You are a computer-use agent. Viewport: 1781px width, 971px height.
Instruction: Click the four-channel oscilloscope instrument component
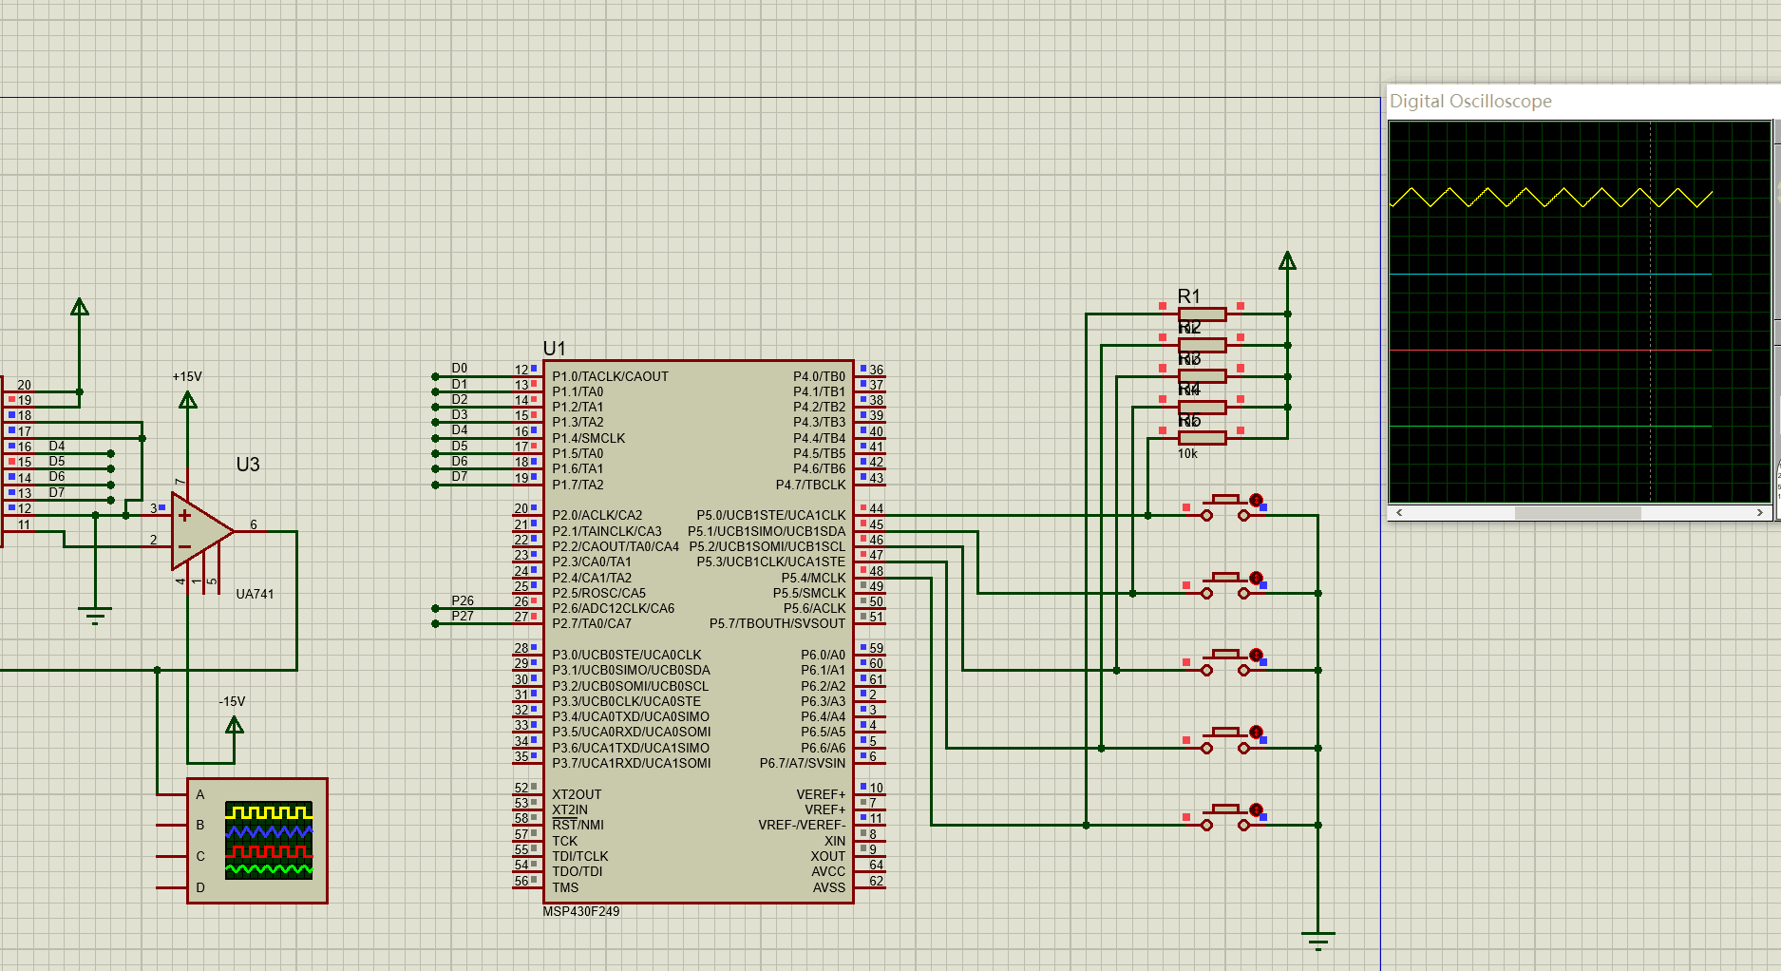click(256, 841)
